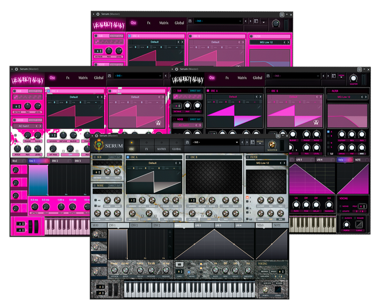377x308 pixels.
Task: Toggle filter routing A in the marble Serum window
Action: pyautogui.click(x=247, y=197)
